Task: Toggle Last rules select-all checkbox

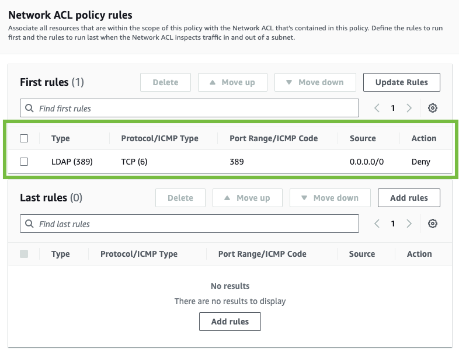Action: click(x=24, y=254)
